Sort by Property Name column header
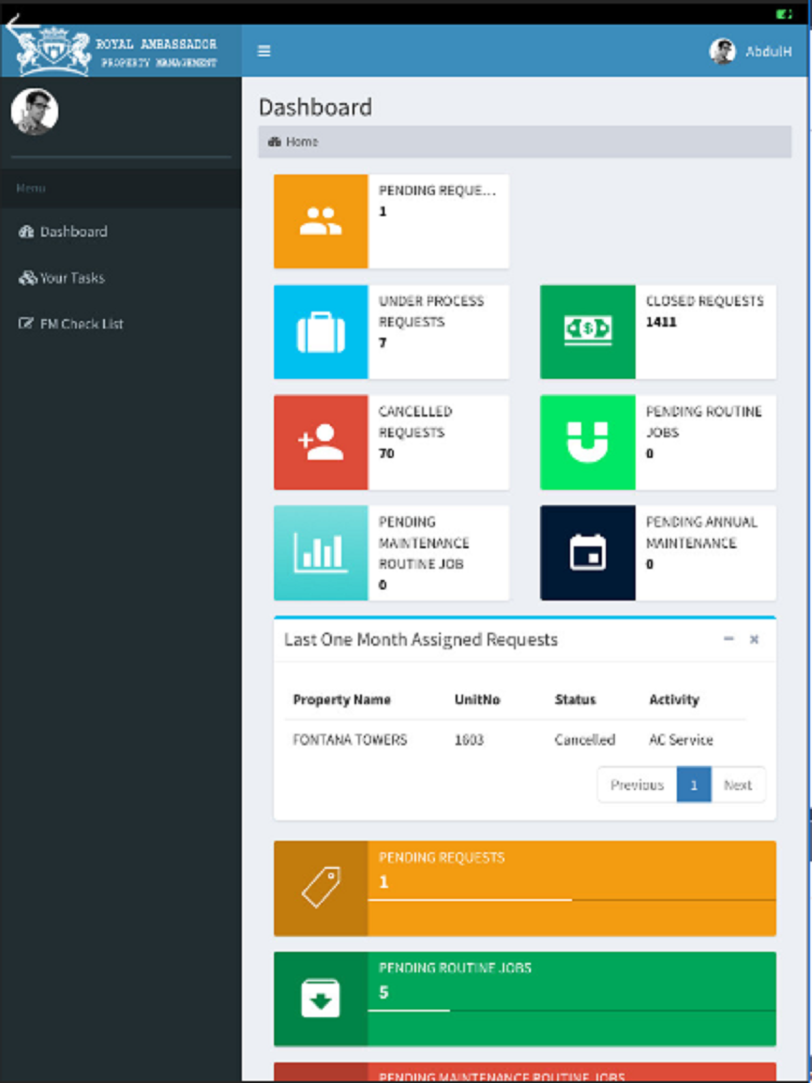812x1083 pixels. 342,700
